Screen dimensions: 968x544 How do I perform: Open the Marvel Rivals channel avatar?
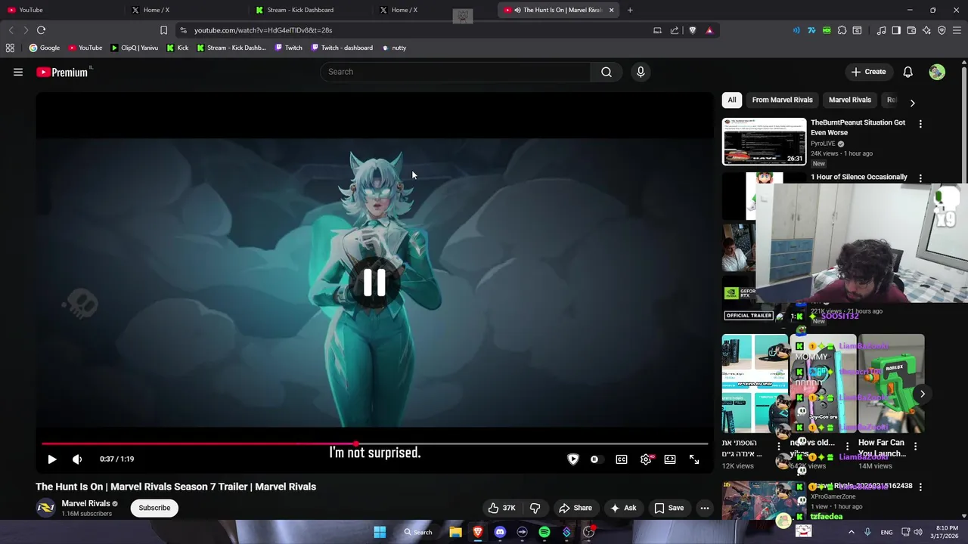46,508
